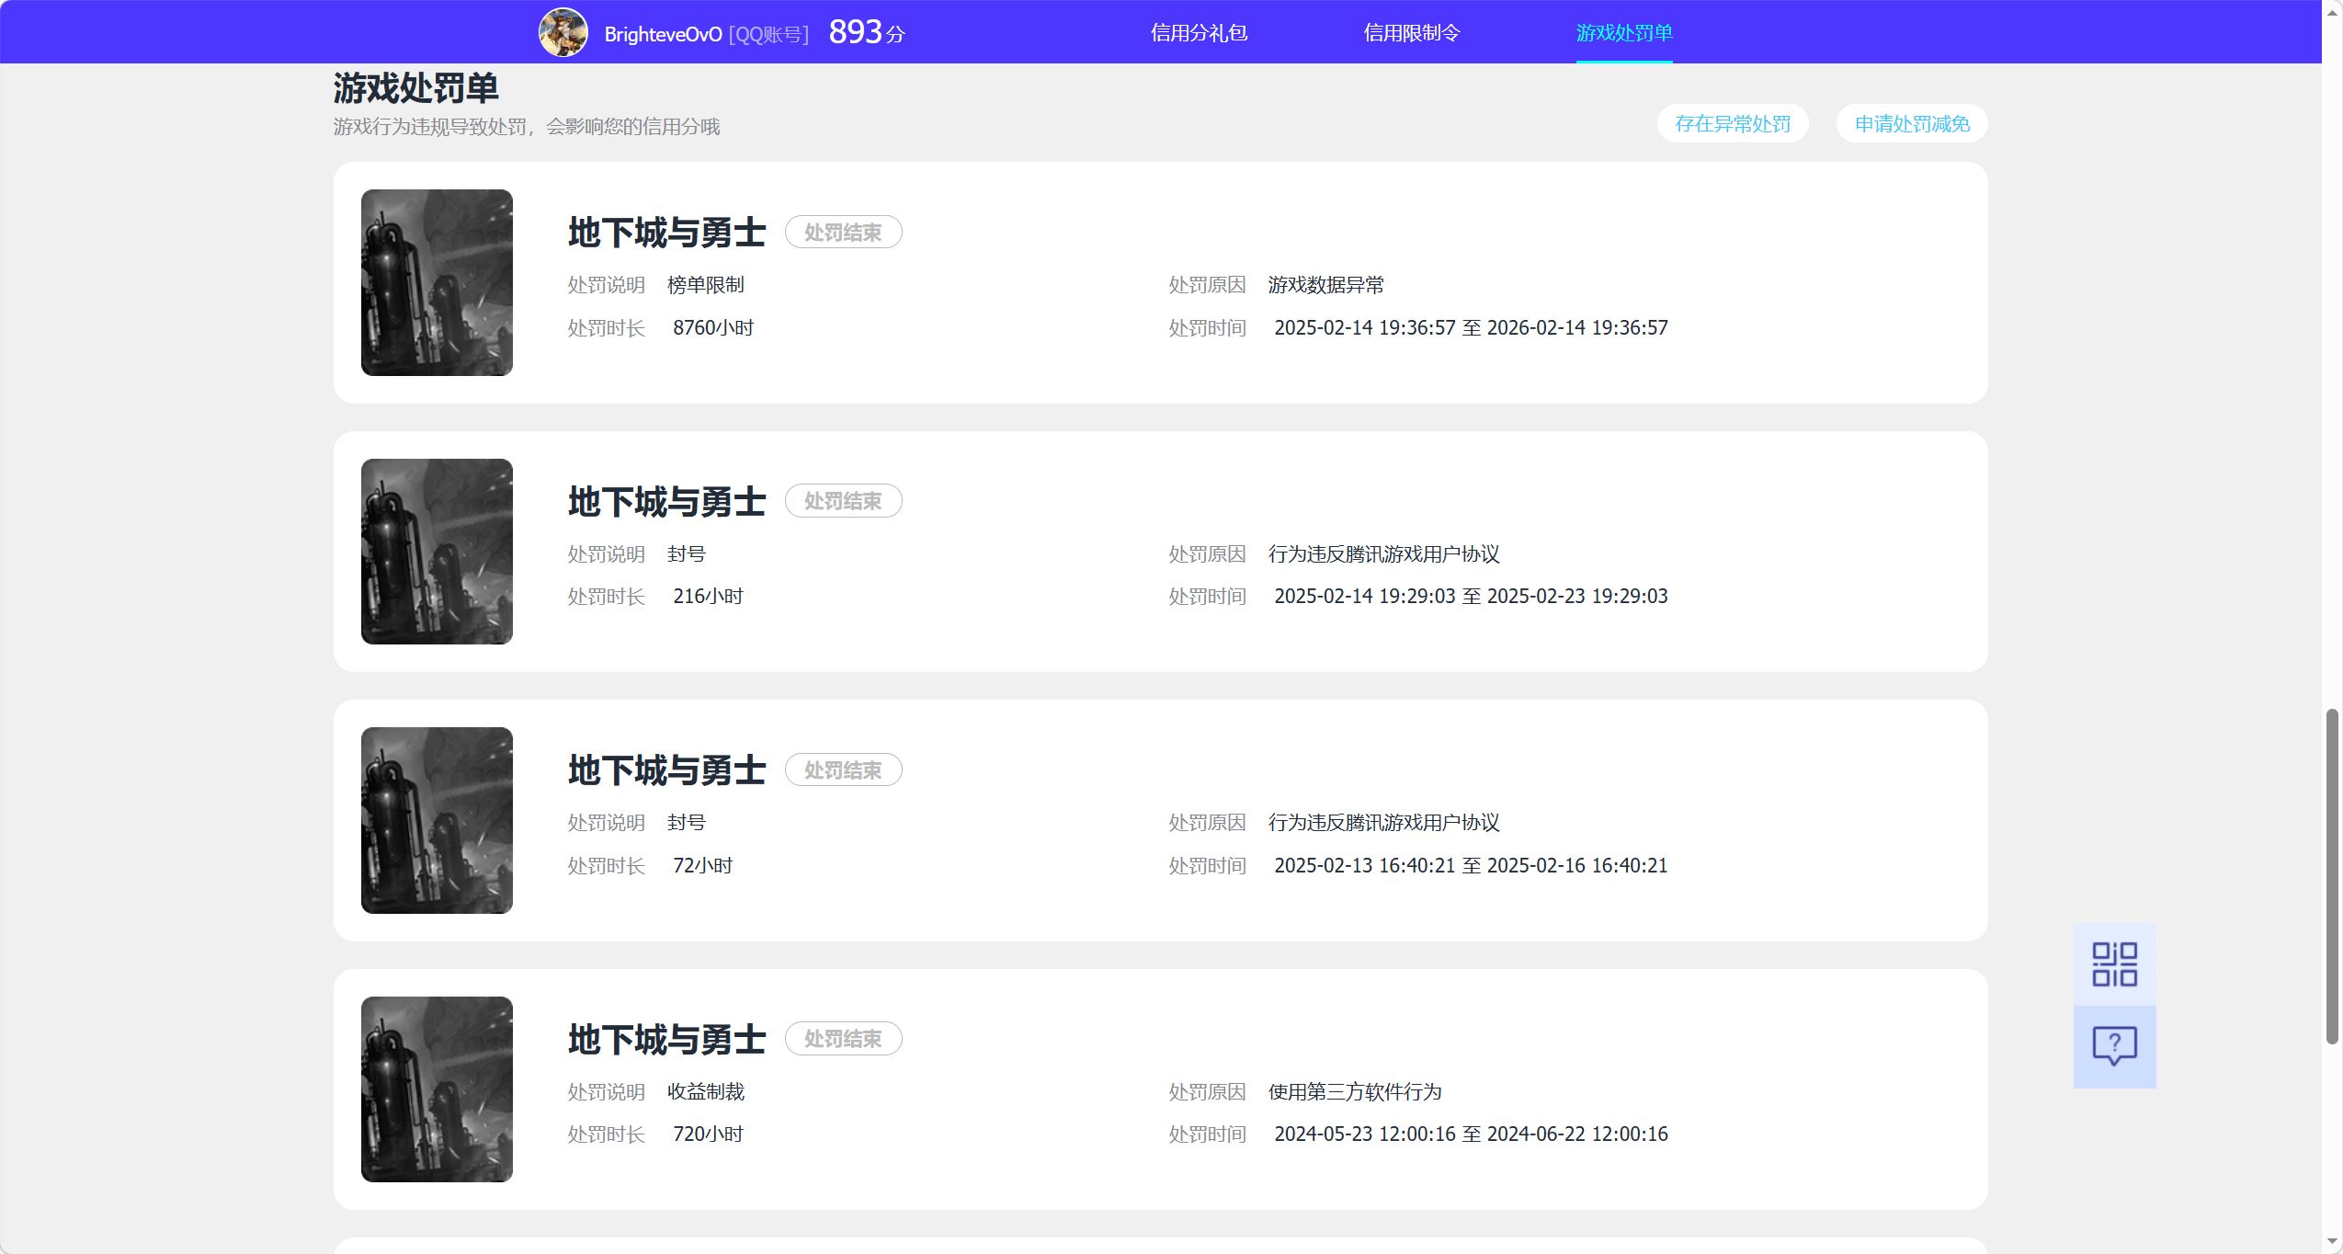Switch to 信用分礼包 tab
This screenshot has height=1254, width=2343.
pos(1199,33)
